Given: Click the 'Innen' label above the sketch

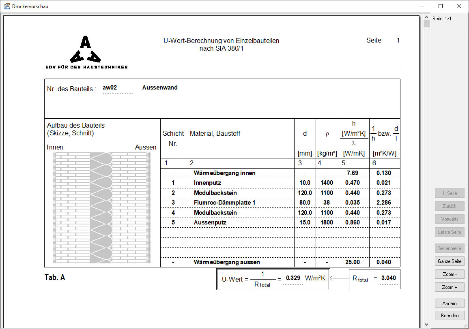Looking at the screenshot, I should (x=55, y=147).
